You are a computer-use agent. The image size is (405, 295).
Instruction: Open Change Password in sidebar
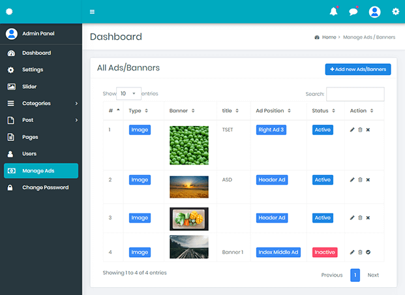(45, 187)
